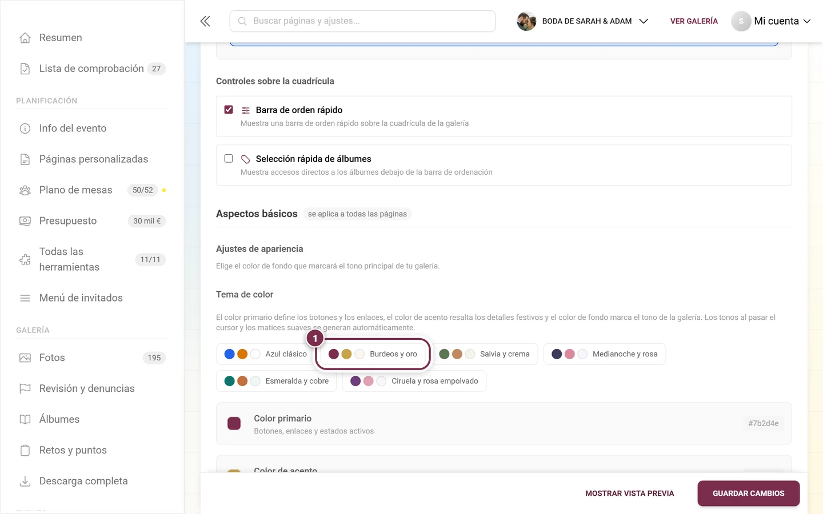Enable Selección rápida de álbumes checkbox
Viewport: 823px width, 514px height.
pyautogui.click(x=229, y=159)
